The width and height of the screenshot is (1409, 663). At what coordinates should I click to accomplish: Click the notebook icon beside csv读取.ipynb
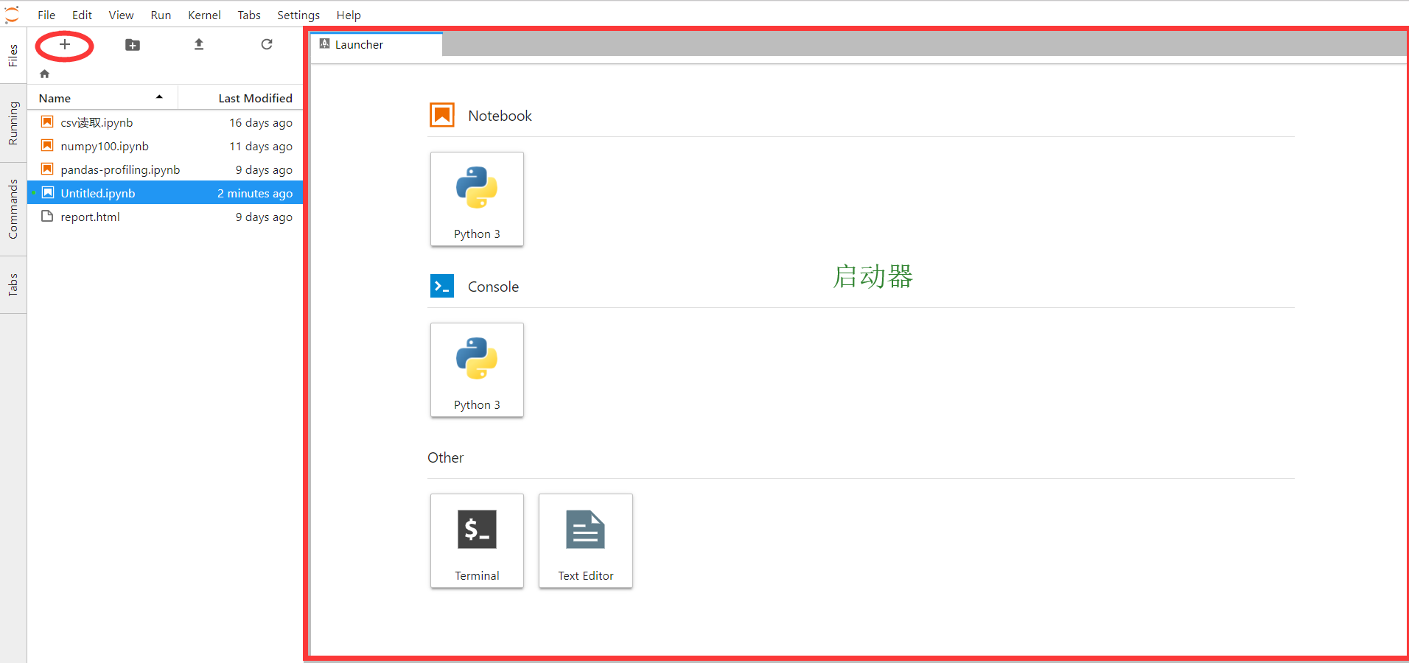tap(47, 122)
